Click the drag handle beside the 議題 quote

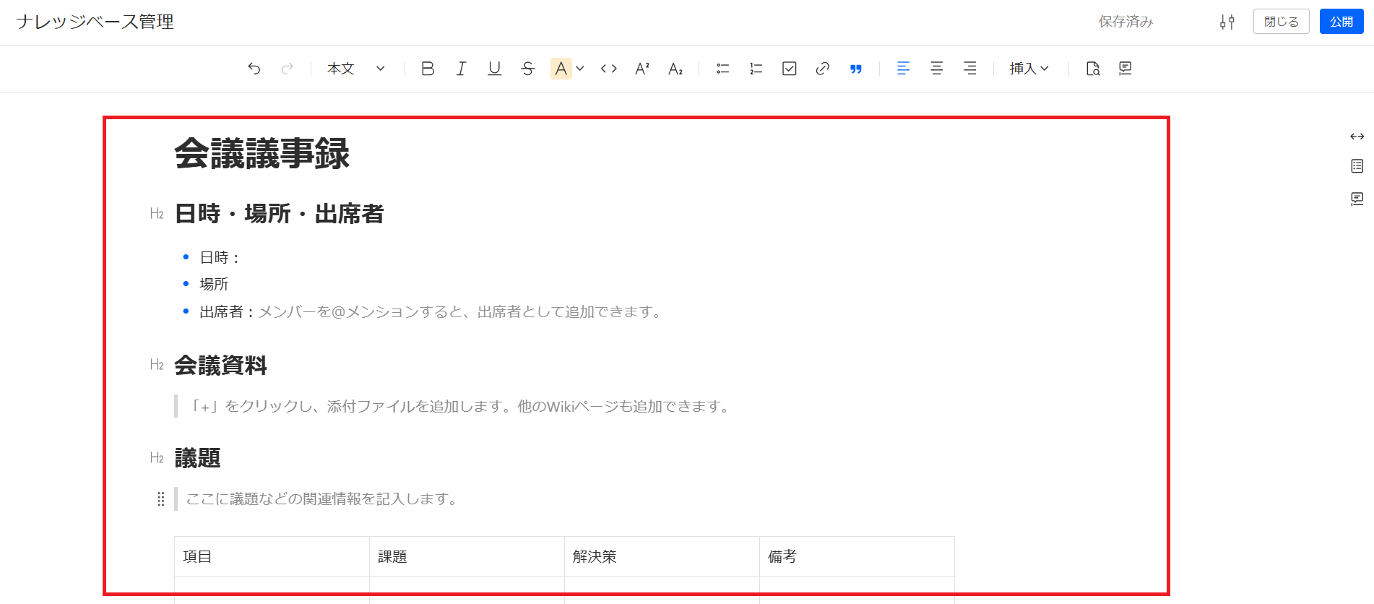(x=161, y=499)
